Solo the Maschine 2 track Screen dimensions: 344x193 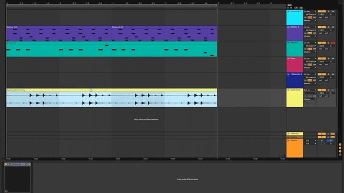pyautogui.click(x=328, y=75)
